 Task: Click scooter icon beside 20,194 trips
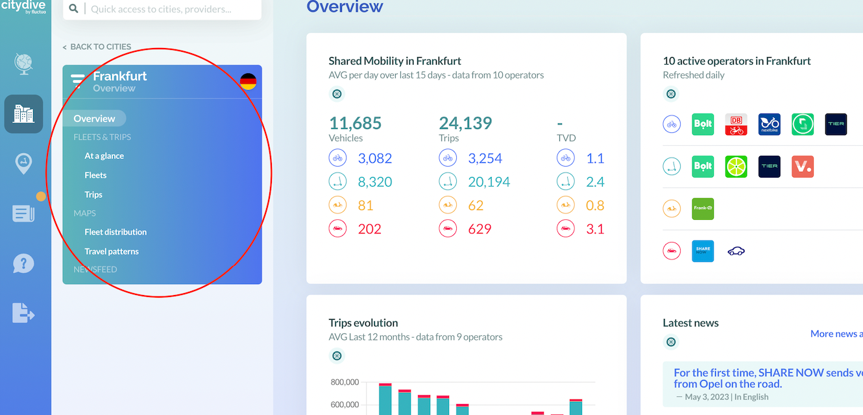click(x=448, y=182)
